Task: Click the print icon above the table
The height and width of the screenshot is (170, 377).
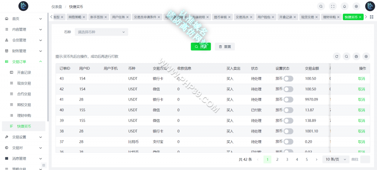Action: pyautogui.click(x=356, y=57)
